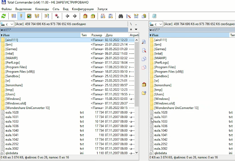The image size is (235, 161).
Task: Switch to thumbnails view
Action: 29,16
